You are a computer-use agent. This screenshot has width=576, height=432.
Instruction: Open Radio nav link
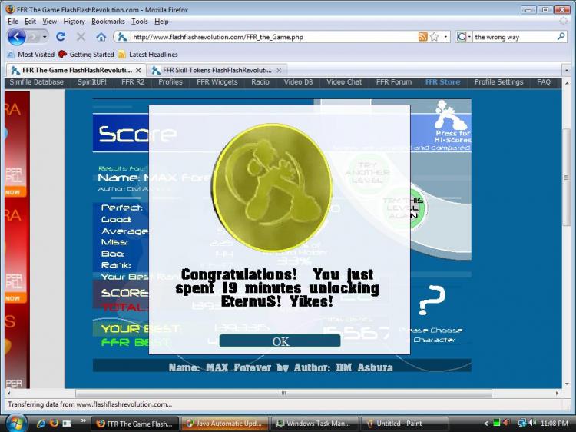260,82
